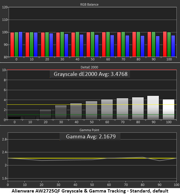Screen dimensions: 180x194
Task: Click the gray gamma curve dip at 90
Action: click(159, 161)
